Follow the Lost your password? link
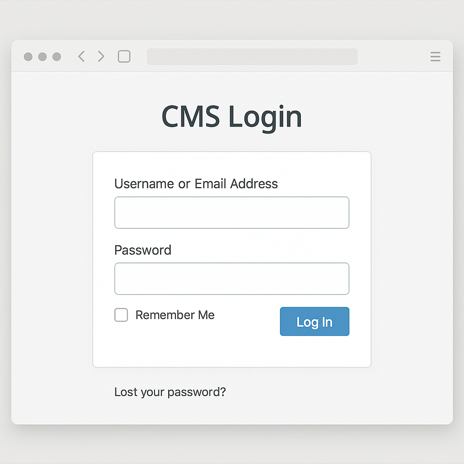464x464 pixels. pos(170,392)
